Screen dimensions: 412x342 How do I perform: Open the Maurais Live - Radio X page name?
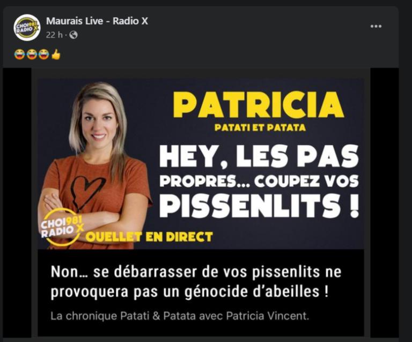[x=97, y=21]
